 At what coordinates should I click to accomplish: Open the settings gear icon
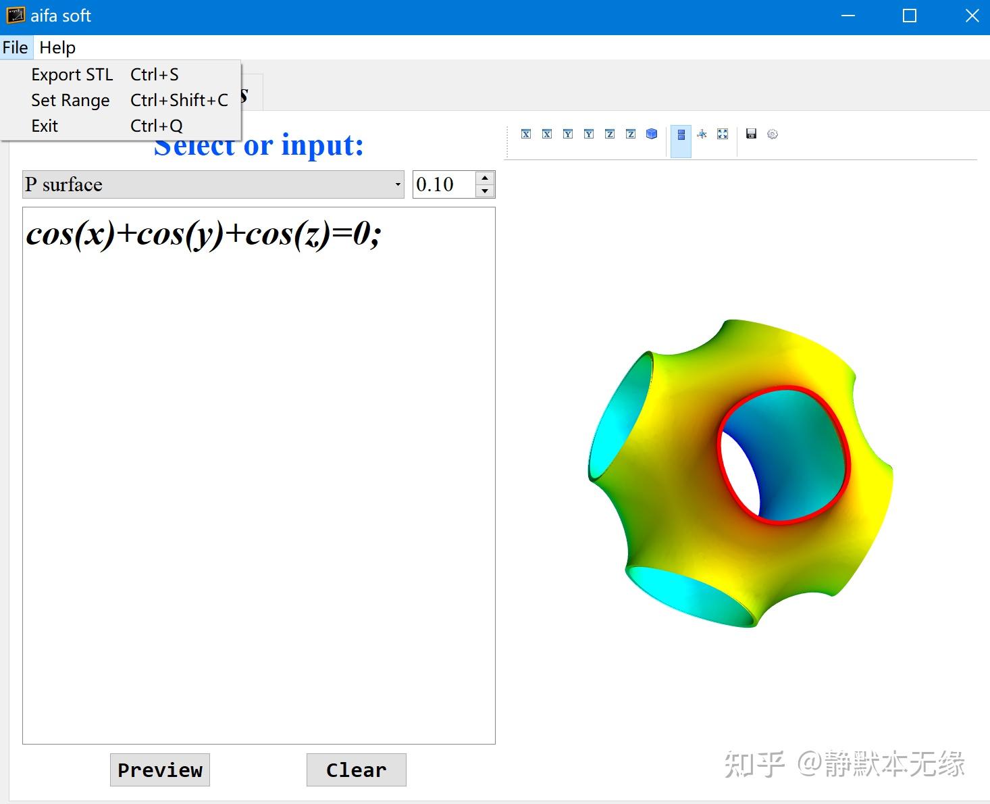tap(772, 134)
